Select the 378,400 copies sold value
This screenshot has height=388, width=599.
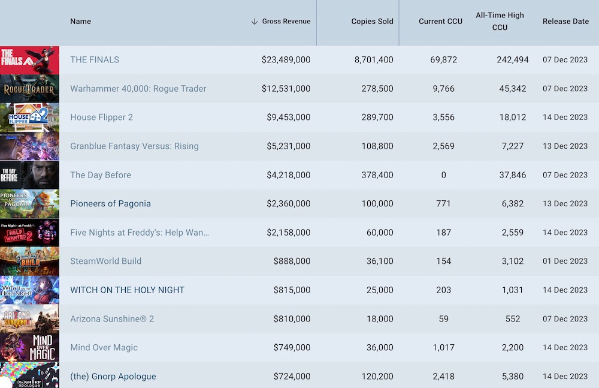(377, 175)
